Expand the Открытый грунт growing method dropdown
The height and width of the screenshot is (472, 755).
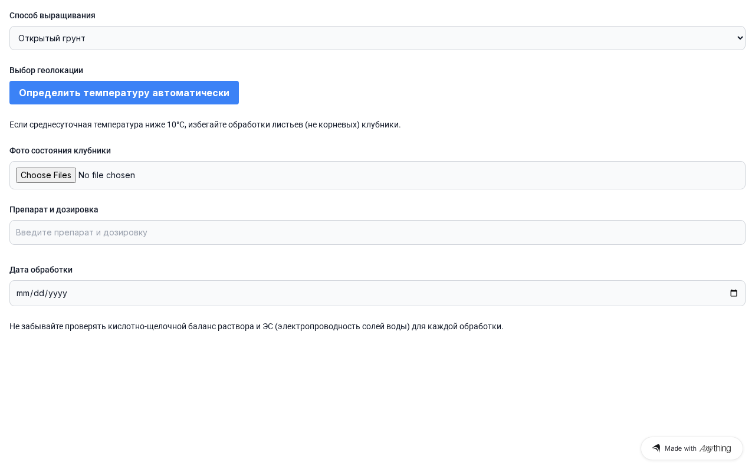tap(377, 38)
